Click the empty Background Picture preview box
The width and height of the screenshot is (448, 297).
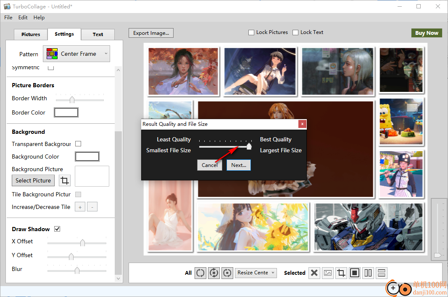[x=92, y=176]
